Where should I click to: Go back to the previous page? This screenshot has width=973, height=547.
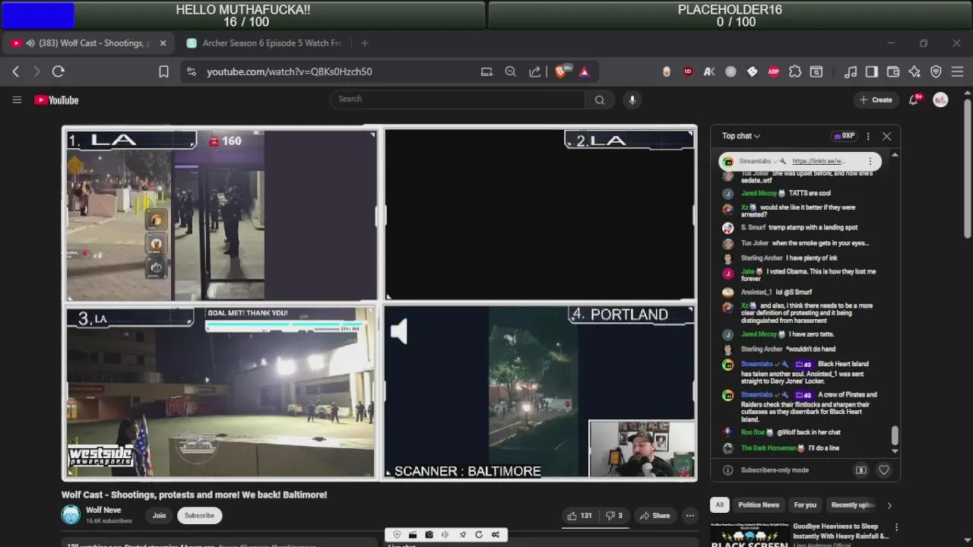[16, 71]
